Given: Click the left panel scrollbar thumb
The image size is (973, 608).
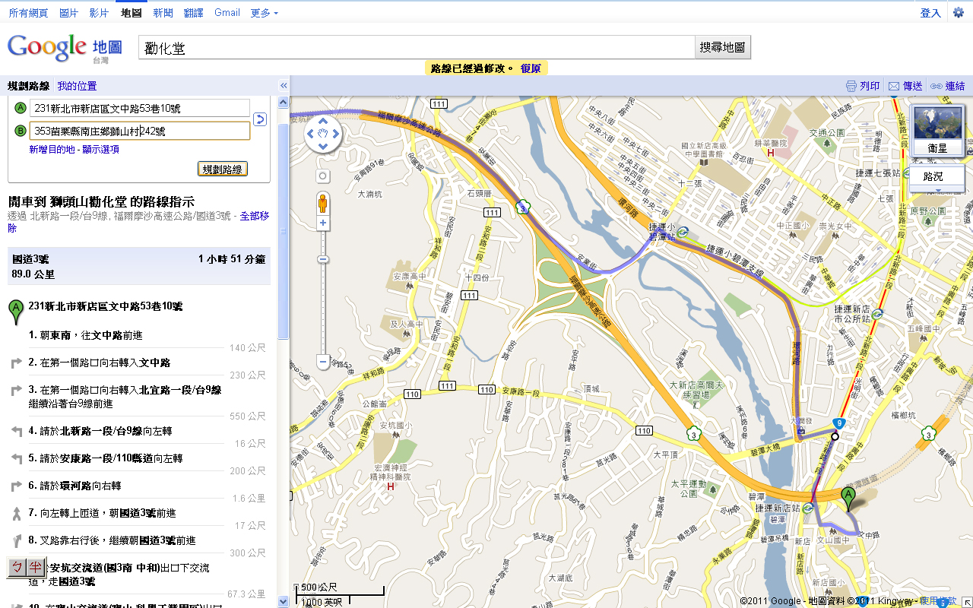Looking at the screenshot, I should click(284, 231).
